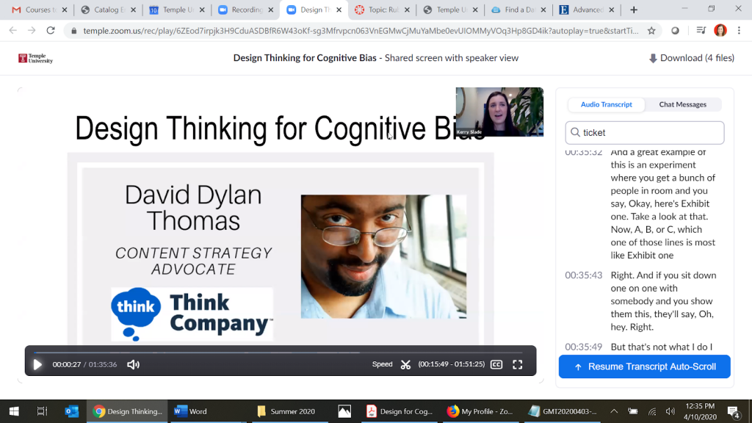
Task: Open the playback Speed menu
Action: [x=382, y=364]
